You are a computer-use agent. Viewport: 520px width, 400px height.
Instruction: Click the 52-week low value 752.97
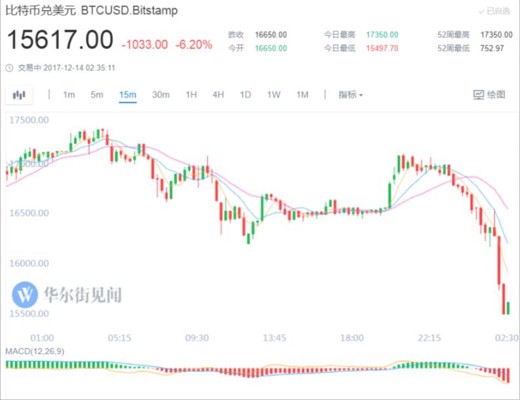pyautogui.click(x=492, y=48)
